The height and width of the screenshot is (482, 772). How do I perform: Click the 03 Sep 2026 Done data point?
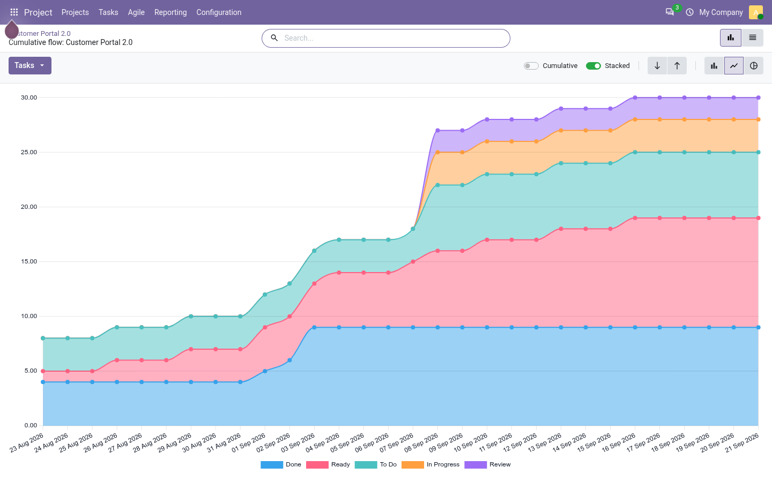coord(314,327)
